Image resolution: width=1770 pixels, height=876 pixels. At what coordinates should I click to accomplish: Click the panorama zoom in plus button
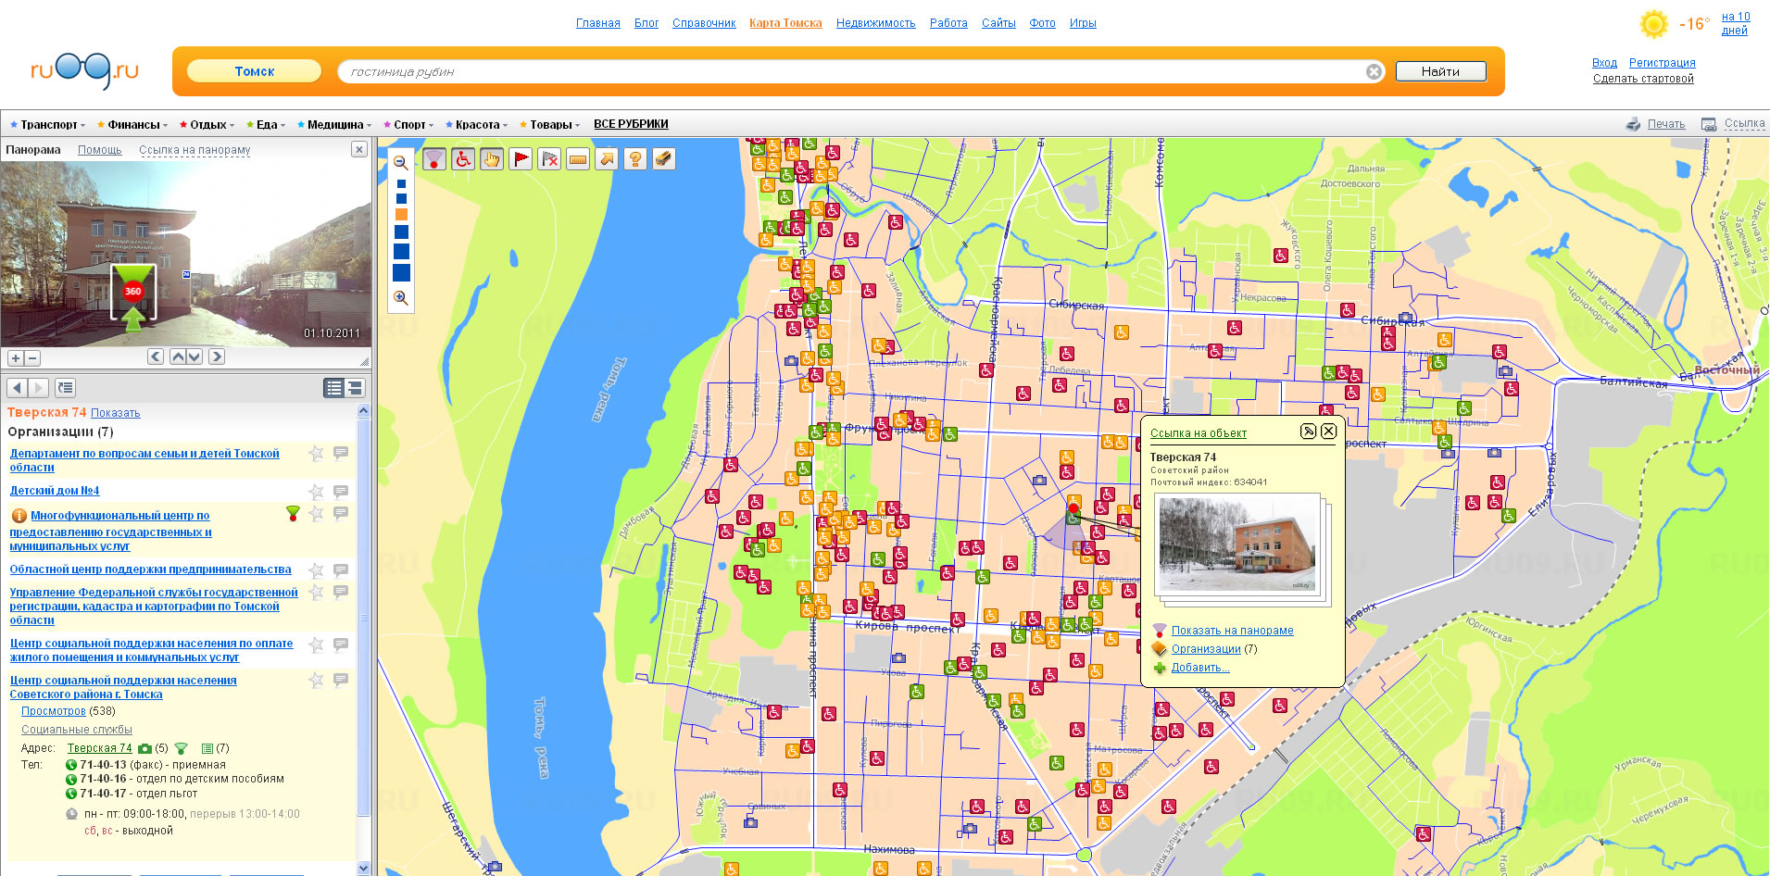pyautogui.click(x=16, y=358)
